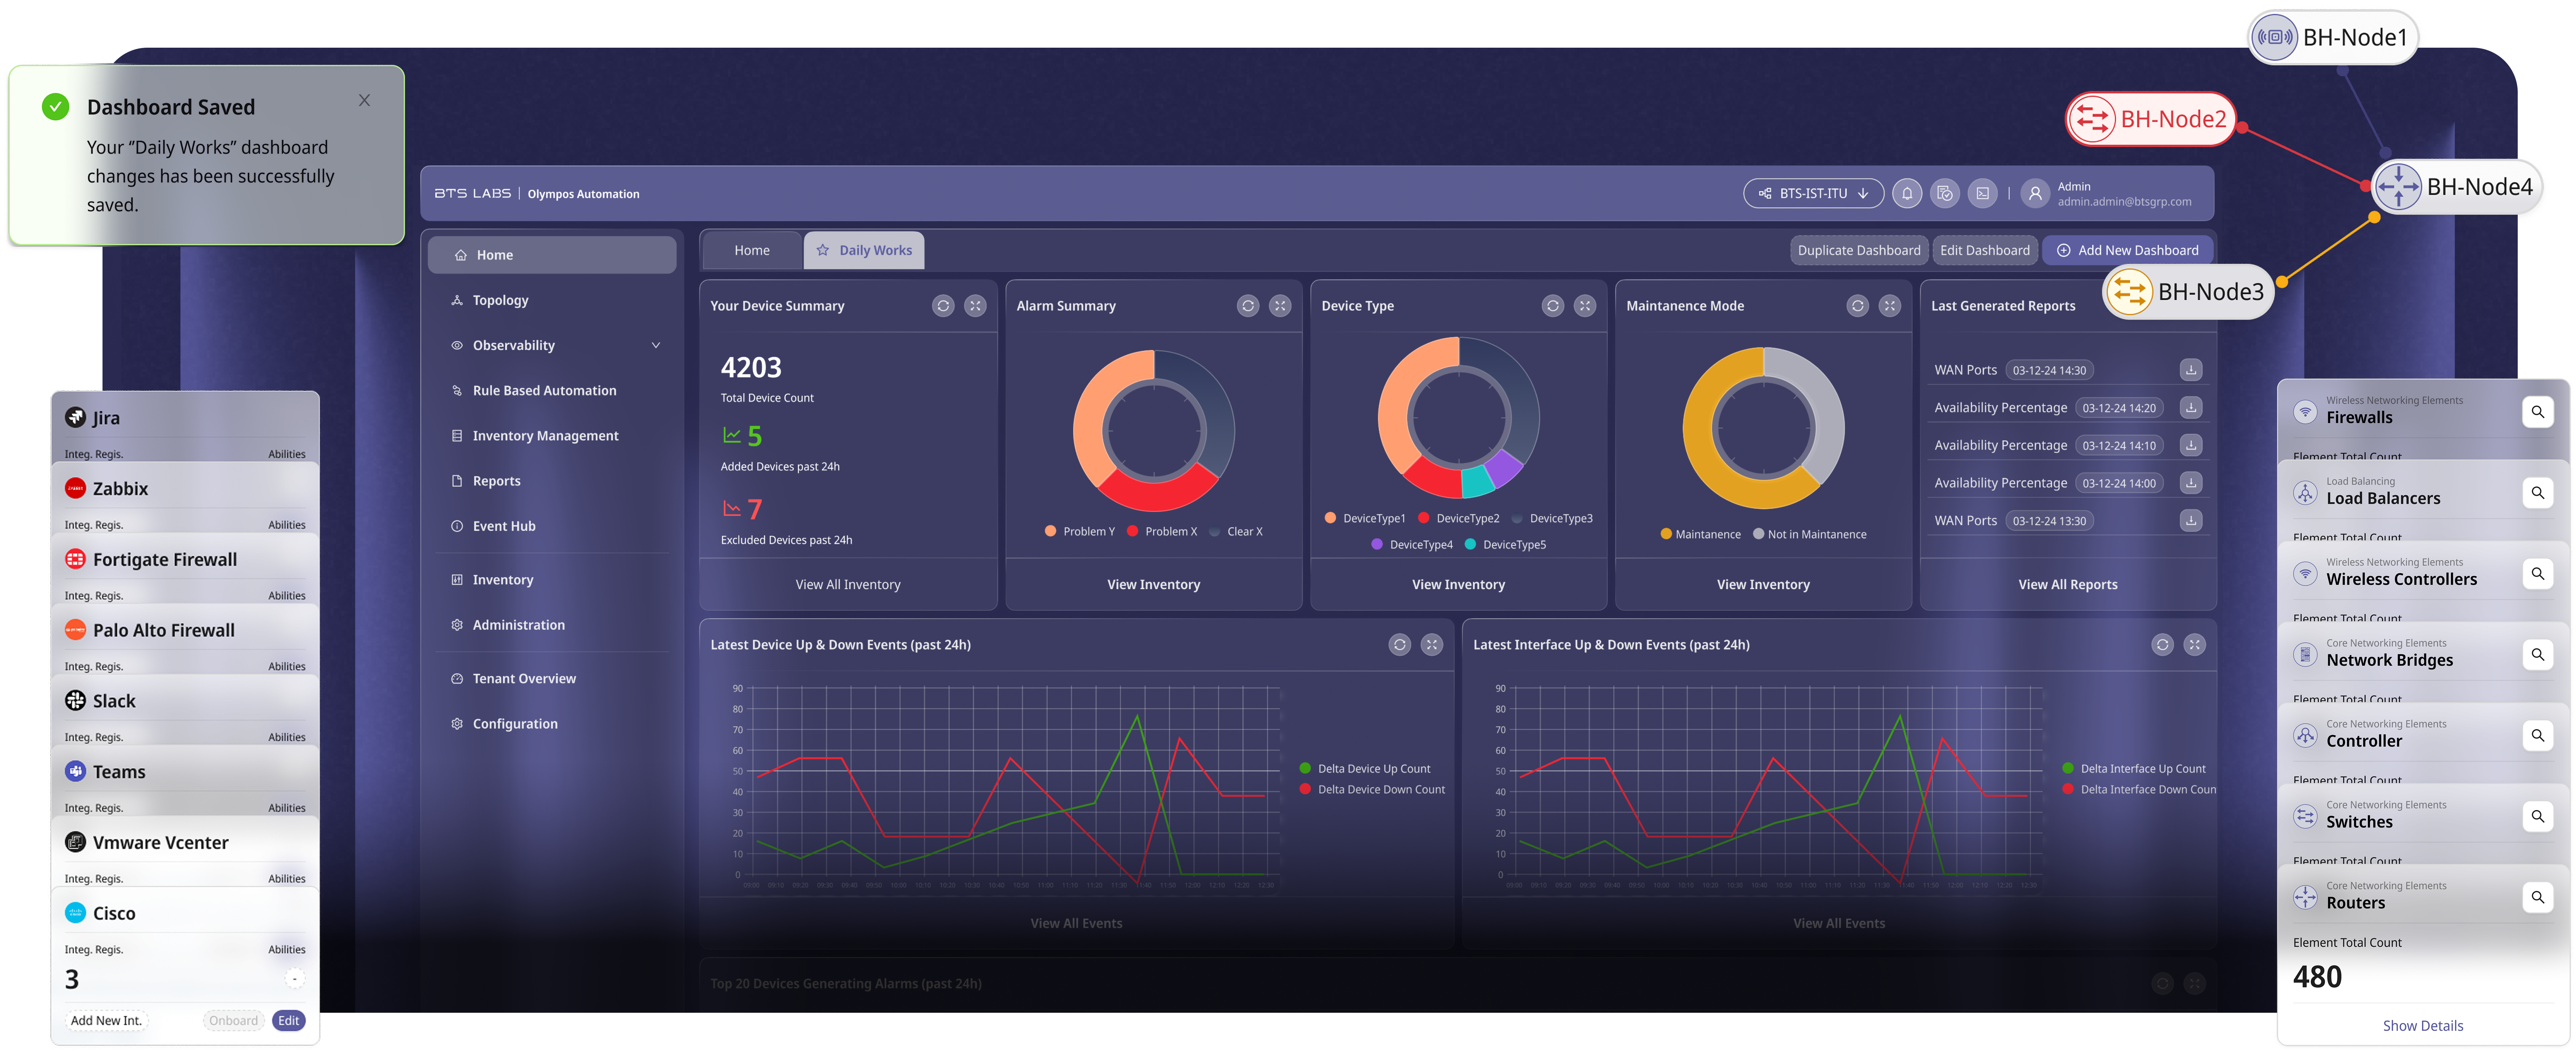Close the Dashboard Saved notification

[364, 100]
